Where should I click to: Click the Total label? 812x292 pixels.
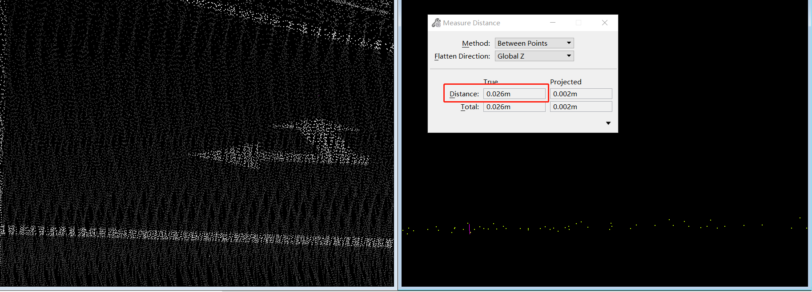470,107
